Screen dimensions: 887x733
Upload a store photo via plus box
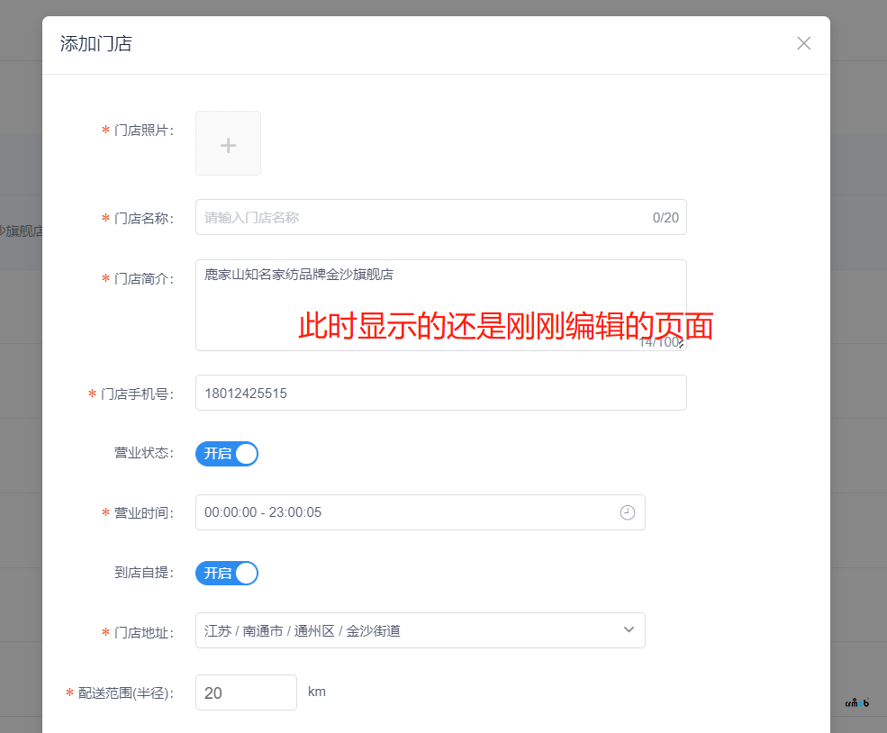228,143
